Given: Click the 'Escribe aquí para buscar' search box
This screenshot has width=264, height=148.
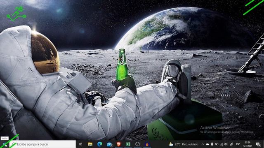Looking at the screenshot, I should [x=42, y=144].
